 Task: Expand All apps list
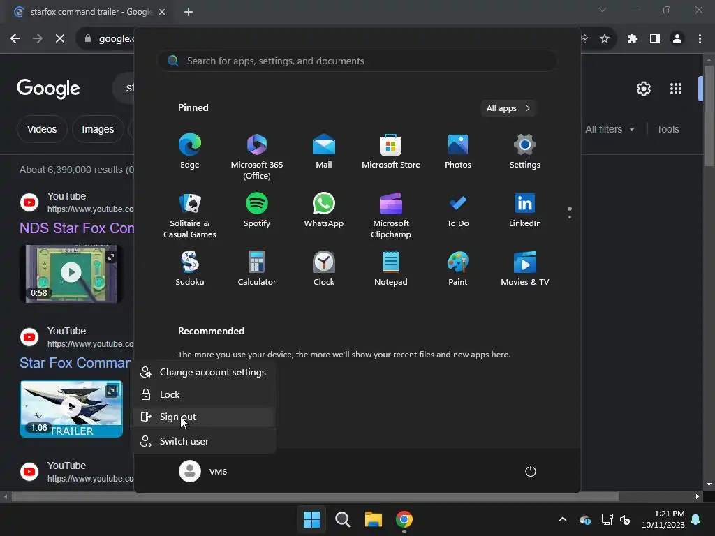click(508, 108)
